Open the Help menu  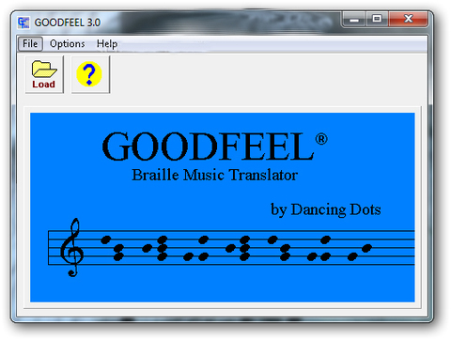tap(107, 44)
